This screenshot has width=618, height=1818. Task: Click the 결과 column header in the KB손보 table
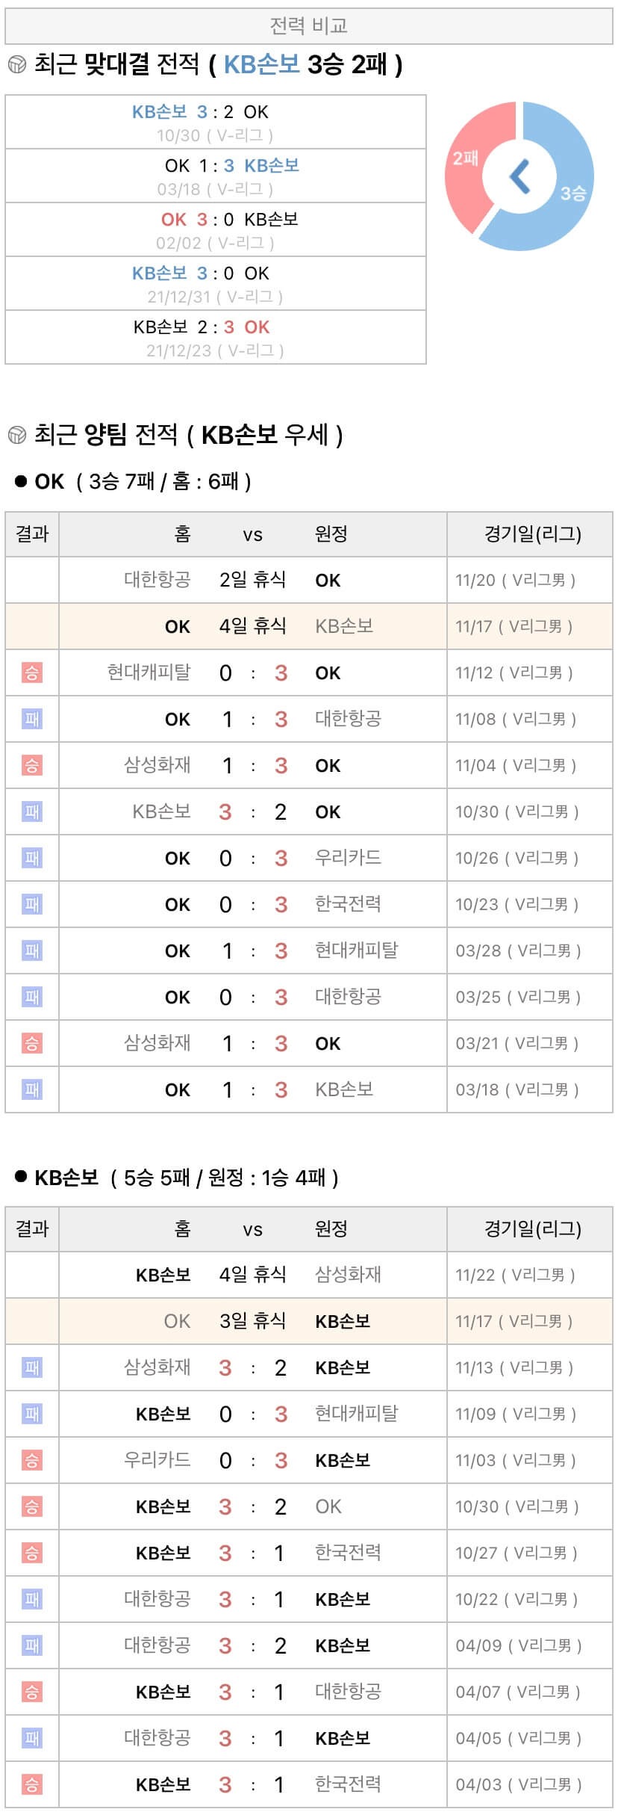click(32, 1229)
